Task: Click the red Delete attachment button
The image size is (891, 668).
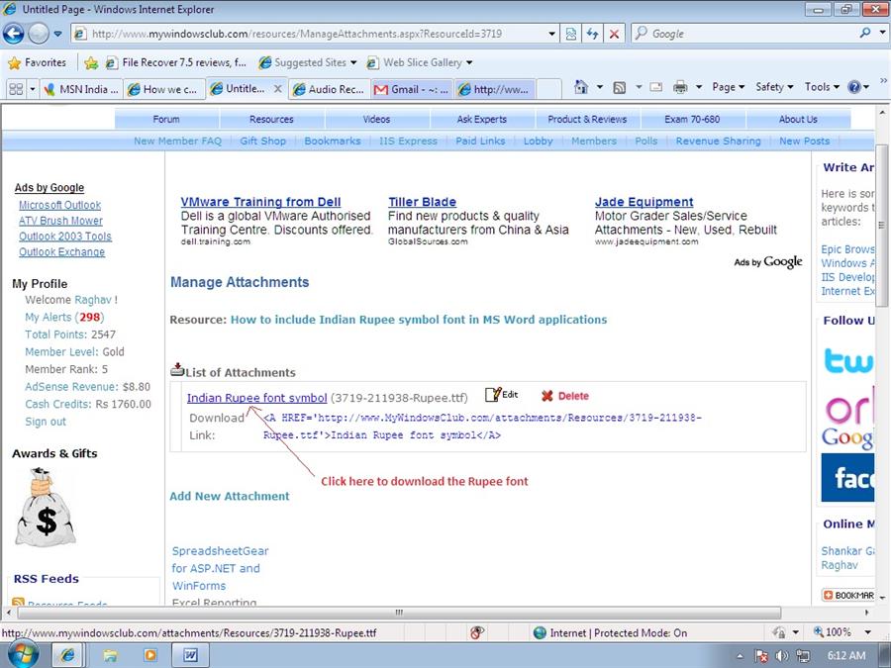Action: (x=565, y=396)
